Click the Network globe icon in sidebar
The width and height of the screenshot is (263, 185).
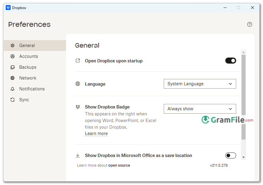(12, 78)
